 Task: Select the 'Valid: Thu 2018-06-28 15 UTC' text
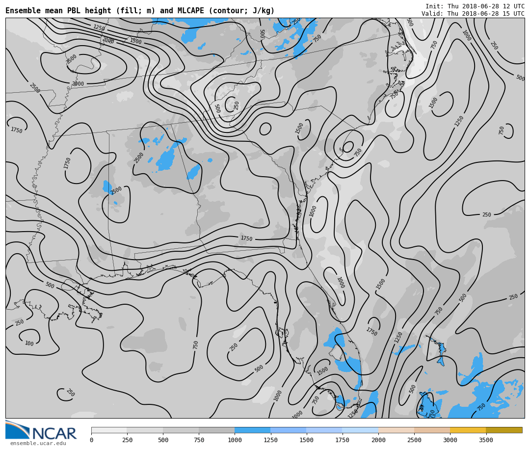tap(473, 14)
